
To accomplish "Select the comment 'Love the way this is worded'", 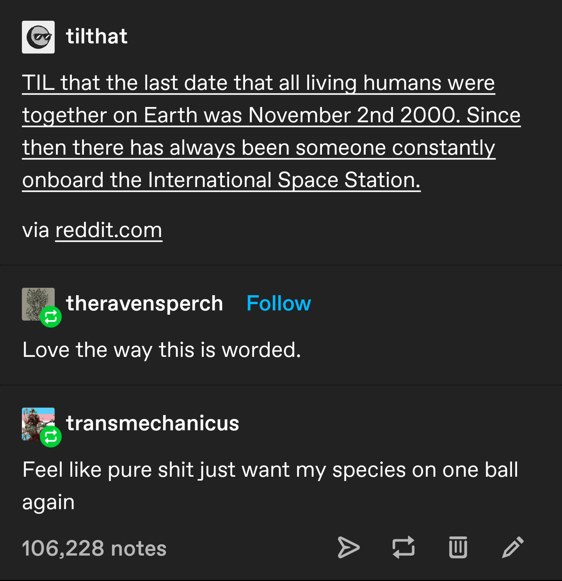I will [x=161, y=350].
